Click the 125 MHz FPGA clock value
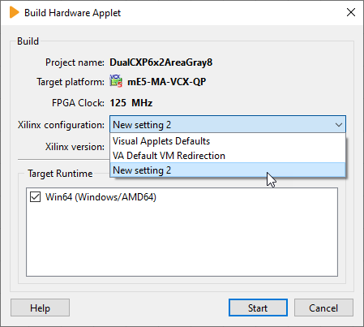364x327 pixels. point(131,103)
